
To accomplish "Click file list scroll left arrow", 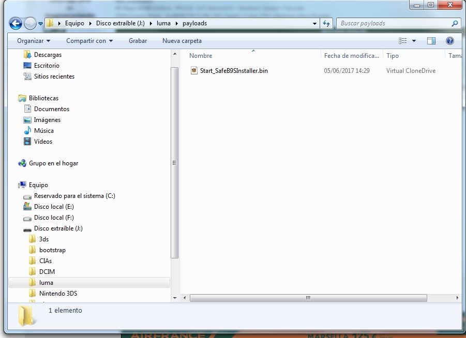I will tap(185, 298).
